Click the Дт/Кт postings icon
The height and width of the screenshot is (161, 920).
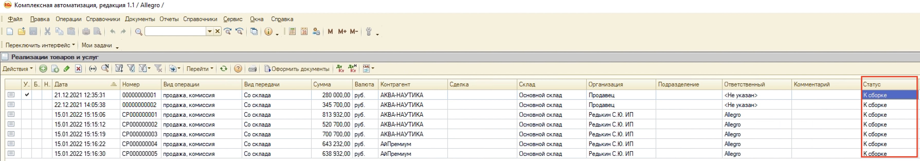tap(340, 69)
